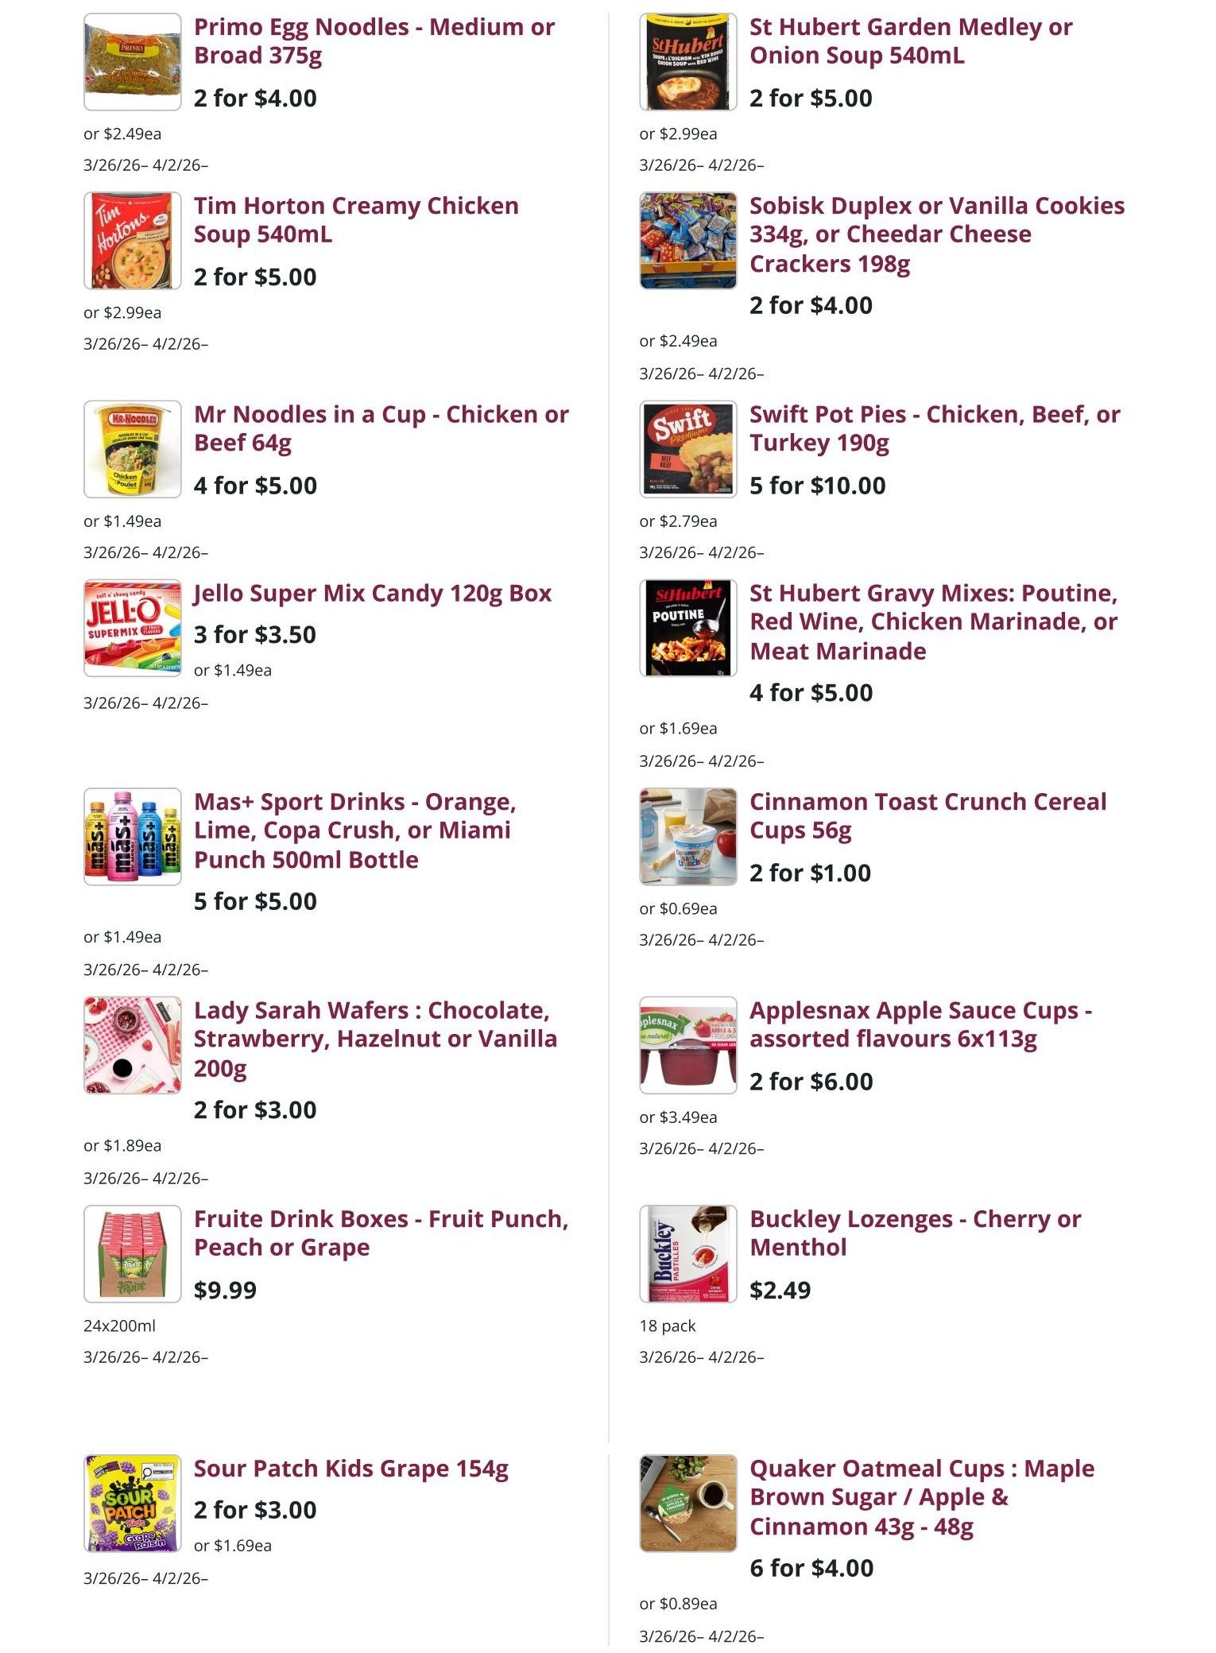
Task: Open the Swift Pot Pies product image
Action: tap(687, 449)
